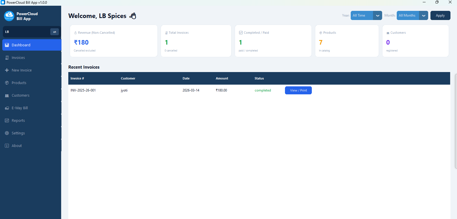Open the Year 'All Time' dropdown
Viewport: 457px width, 219px height.
pos(362,15)
